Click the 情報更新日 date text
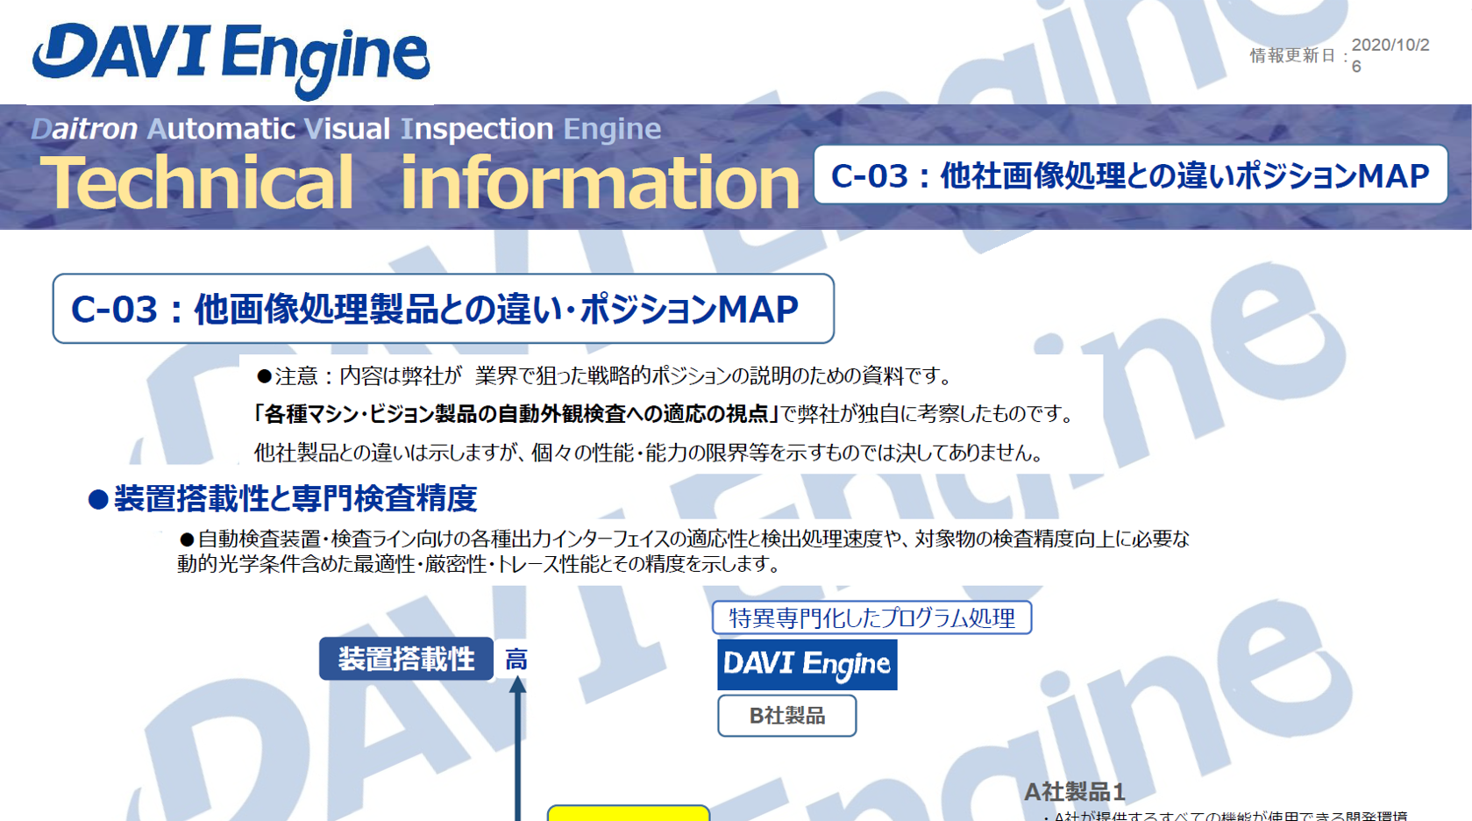Screen dimensions: 1472x821 [x=1340, y=55]
